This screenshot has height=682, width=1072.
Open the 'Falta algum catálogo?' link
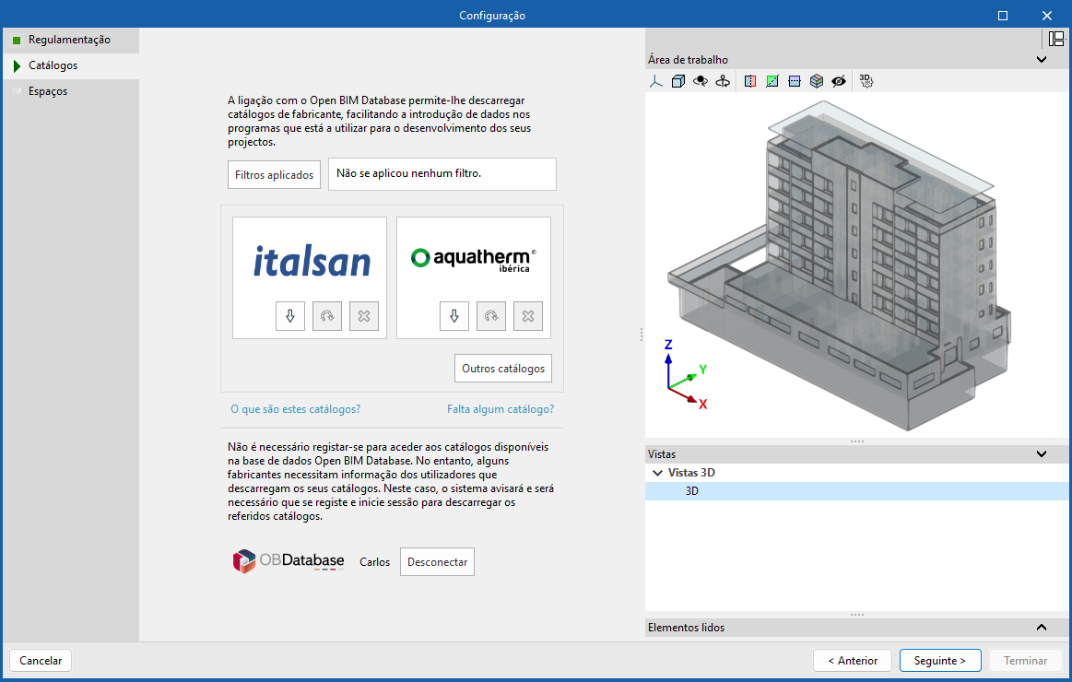point(500,409)
